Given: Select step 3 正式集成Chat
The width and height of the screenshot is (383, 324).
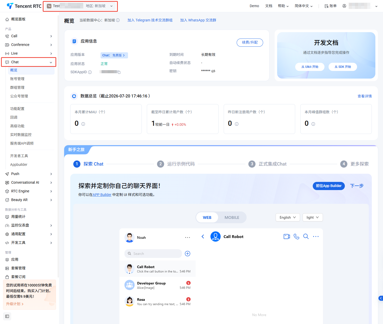Looking at the screenshot, I should 267,164.
